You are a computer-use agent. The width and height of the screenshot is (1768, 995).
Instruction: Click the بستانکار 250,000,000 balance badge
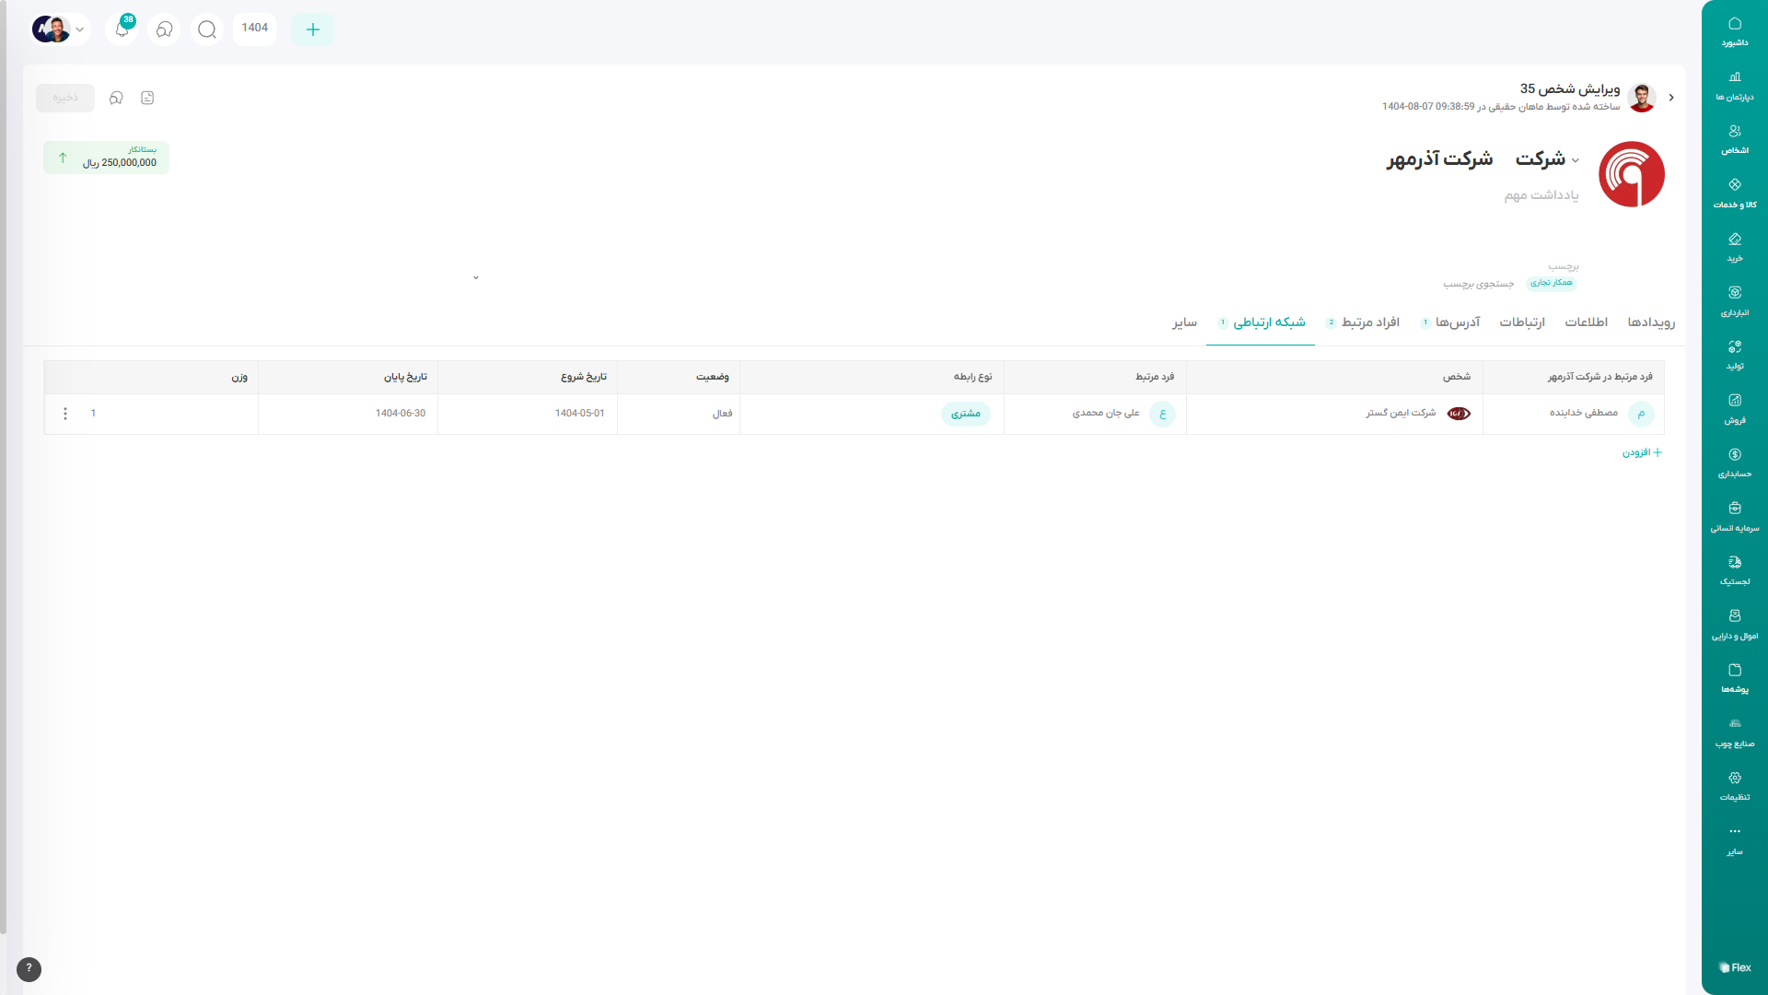pyautogui.click(x=107, y=158)
